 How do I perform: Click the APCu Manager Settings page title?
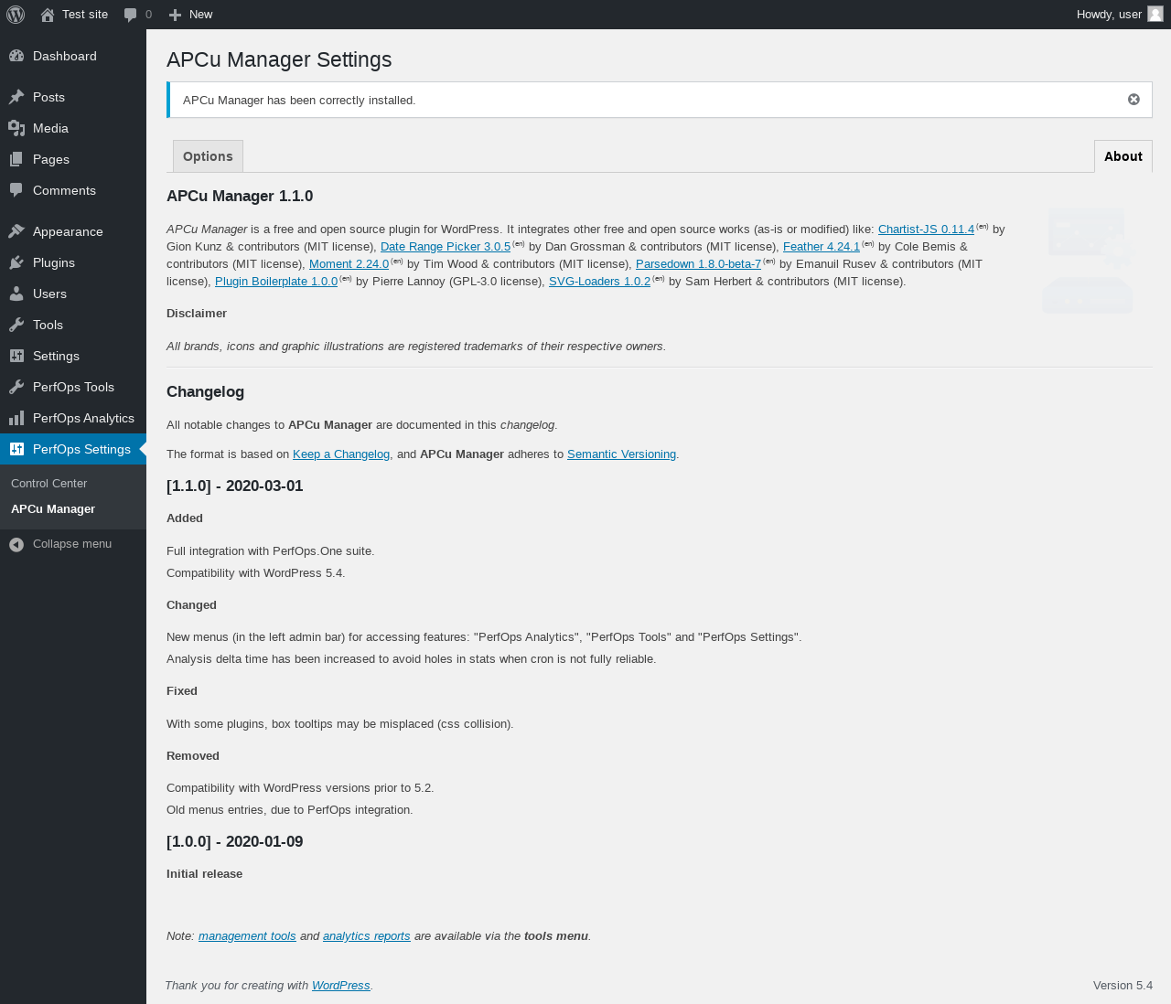(x=279, y=59)
